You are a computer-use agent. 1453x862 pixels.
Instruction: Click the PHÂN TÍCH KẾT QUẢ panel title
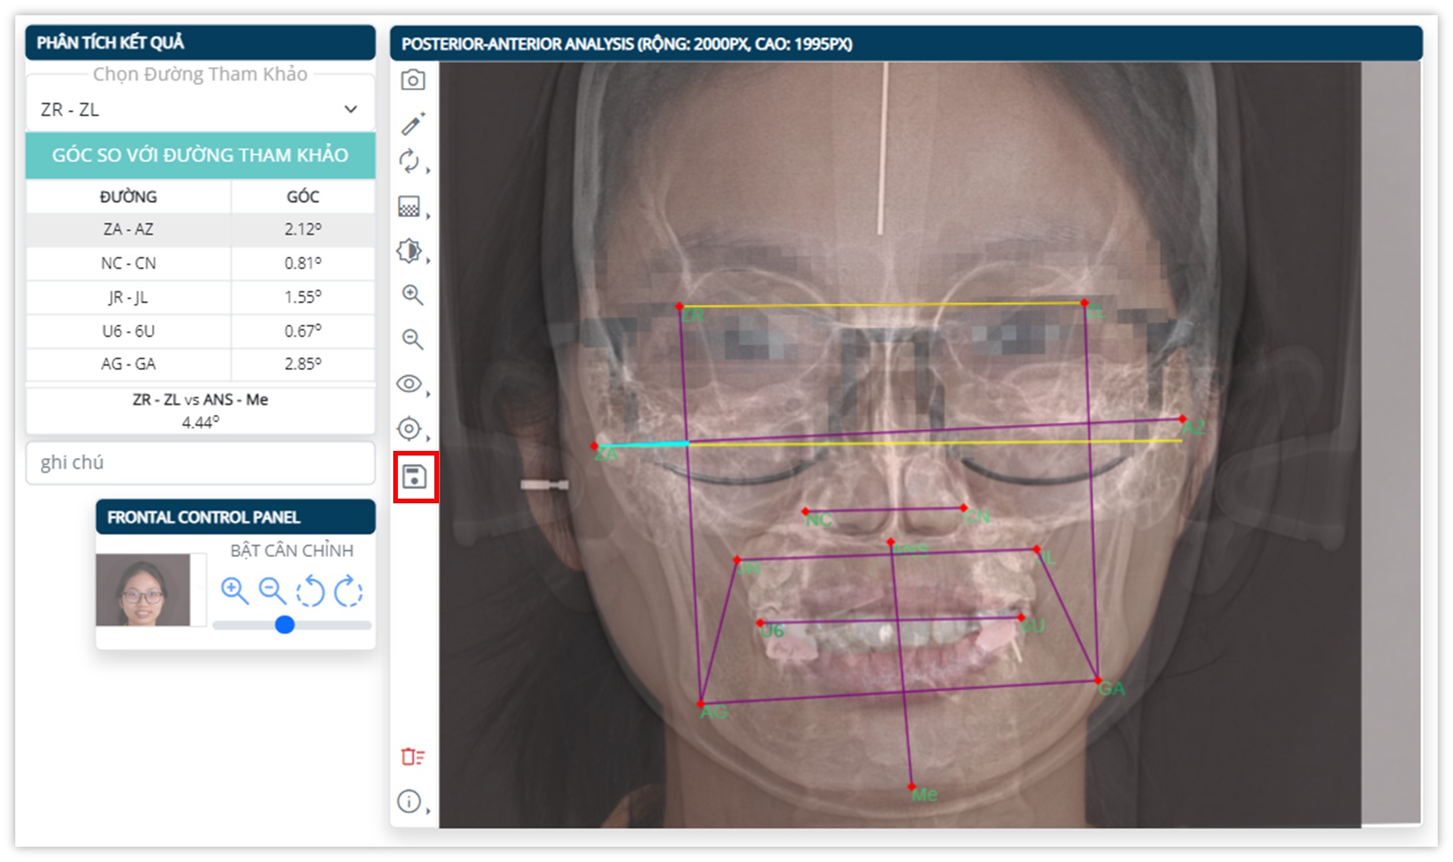tap(110, 43)
